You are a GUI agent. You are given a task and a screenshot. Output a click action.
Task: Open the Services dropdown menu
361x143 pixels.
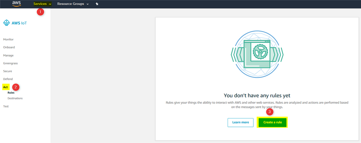[42, 4]
